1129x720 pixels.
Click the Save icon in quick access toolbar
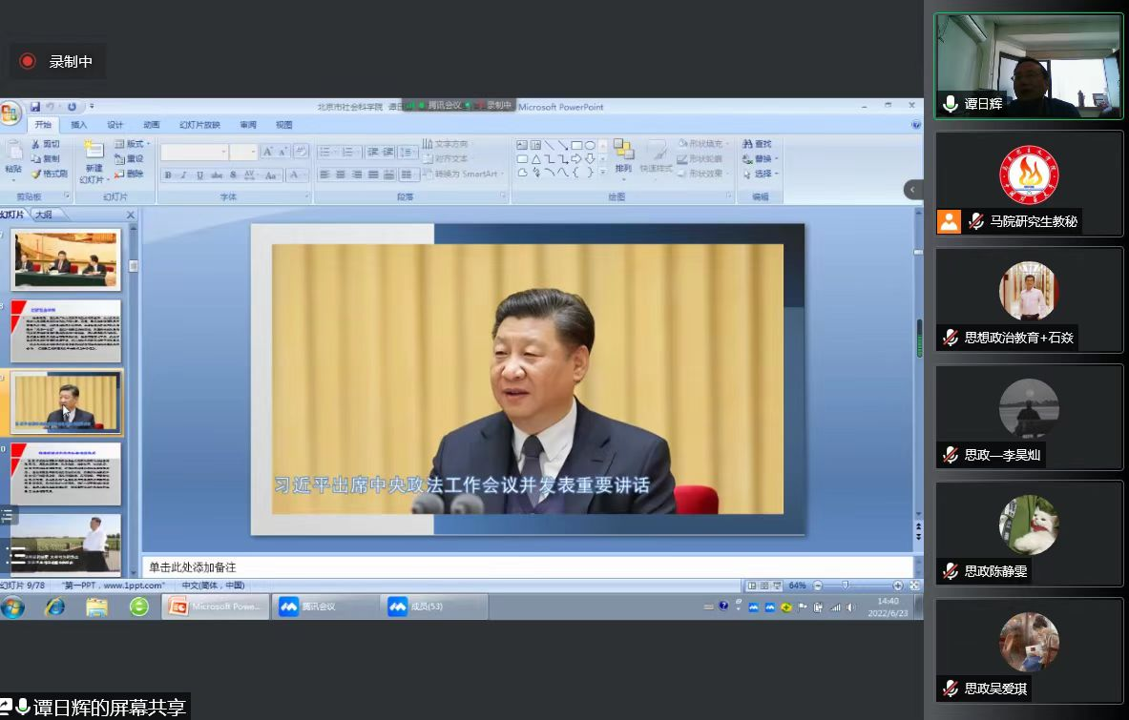(x=35, y=107)
